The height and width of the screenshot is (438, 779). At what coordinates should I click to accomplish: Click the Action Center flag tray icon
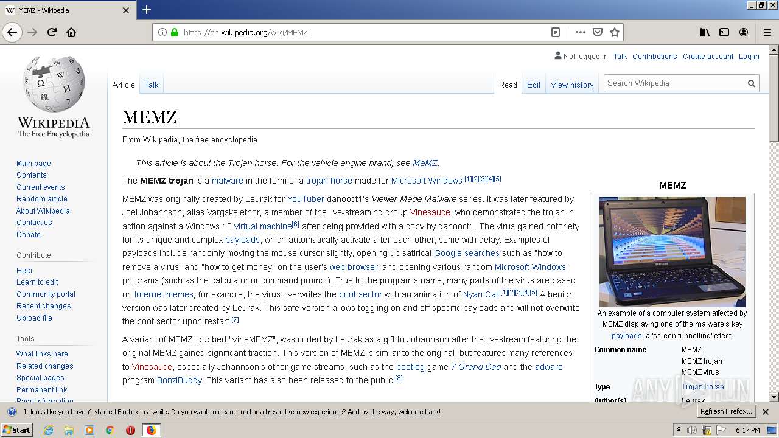coord(721,430)
